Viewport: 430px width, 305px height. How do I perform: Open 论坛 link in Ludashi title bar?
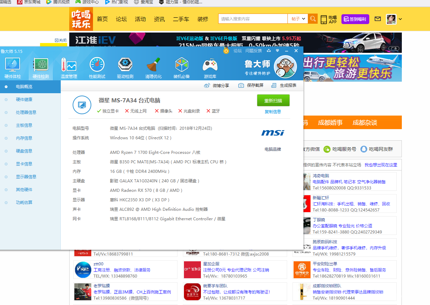[238, 51]
